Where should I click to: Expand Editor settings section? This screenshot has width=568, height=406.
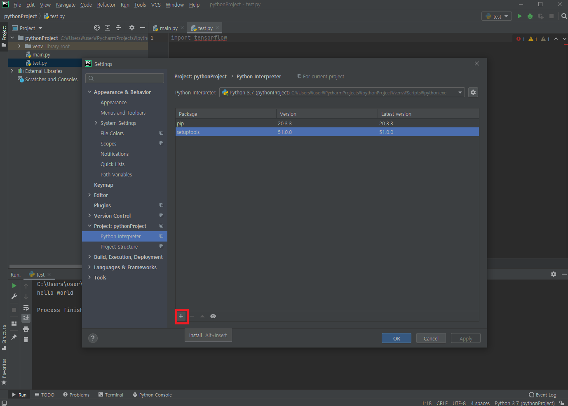(x=89, y=195)
